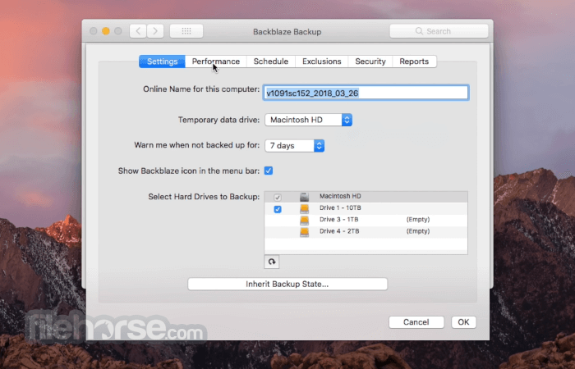The width and height of the screenshot is (575, 369).
Task: Click the Online Name text field
Action: tap(366, 93)
